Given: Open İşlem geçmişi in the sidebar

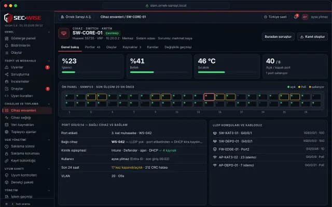Looking at the screenshot, I should [27, 197].
